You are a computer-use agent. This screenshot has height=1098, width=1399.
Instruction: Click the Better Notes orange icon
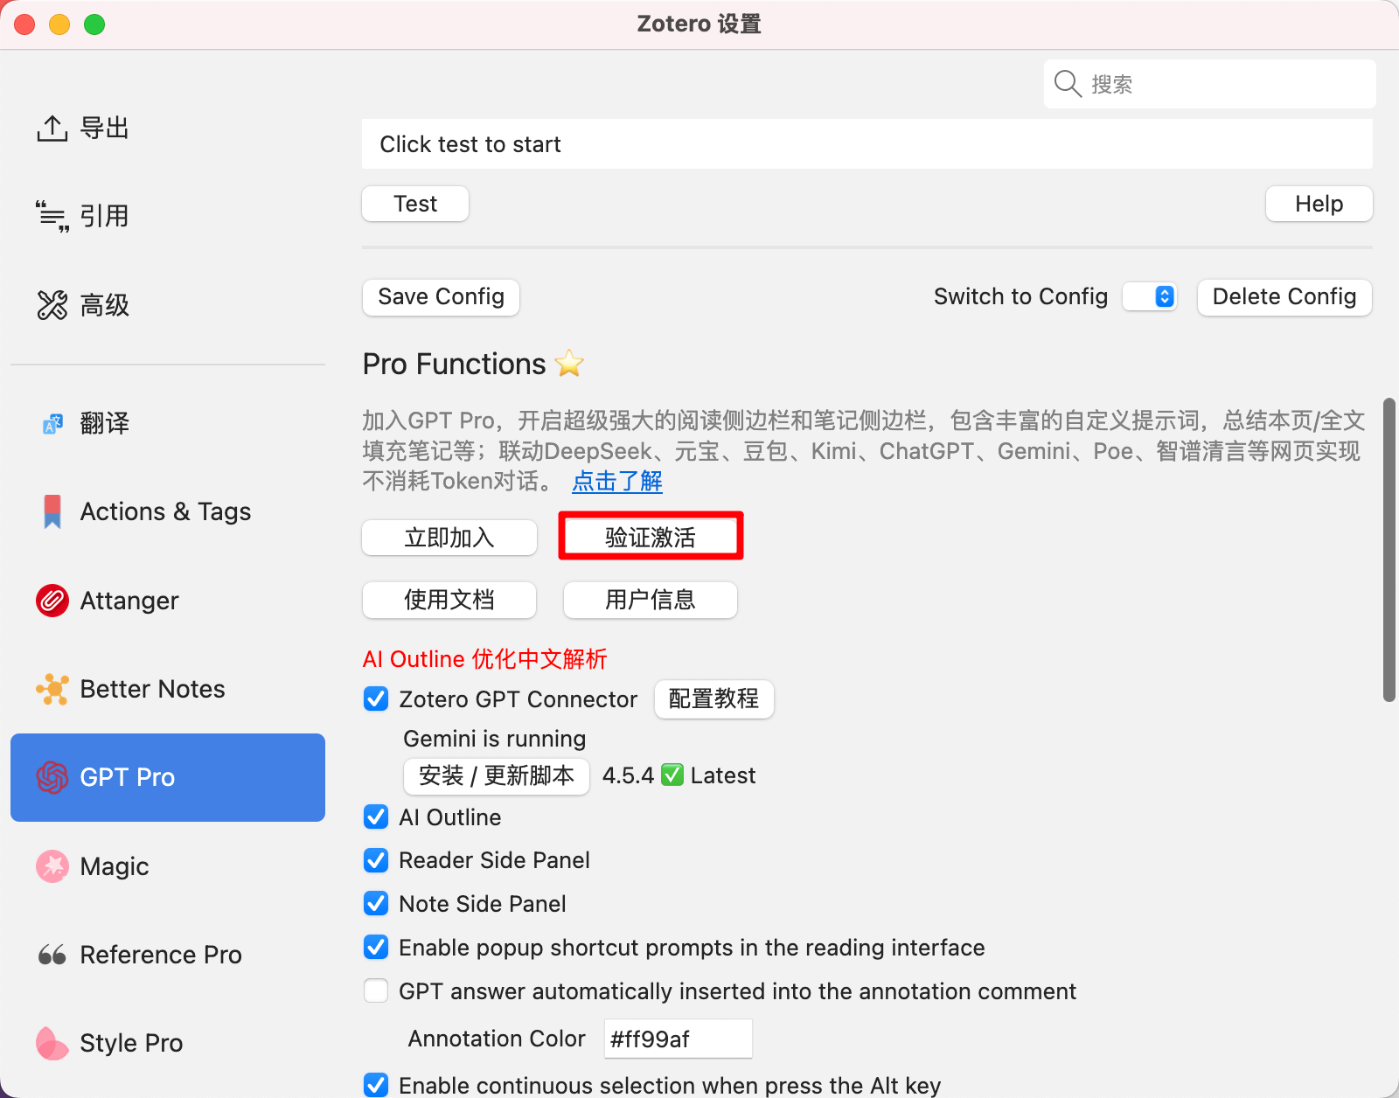click(52, 689)
